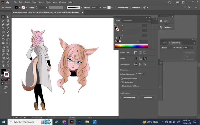Click Preferences in control bar
200x125 pixels.
click(x=136, y=8)
